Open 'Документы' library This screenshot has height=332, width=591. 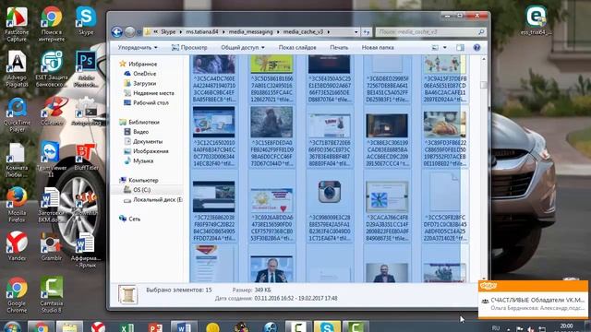point(148,141)
